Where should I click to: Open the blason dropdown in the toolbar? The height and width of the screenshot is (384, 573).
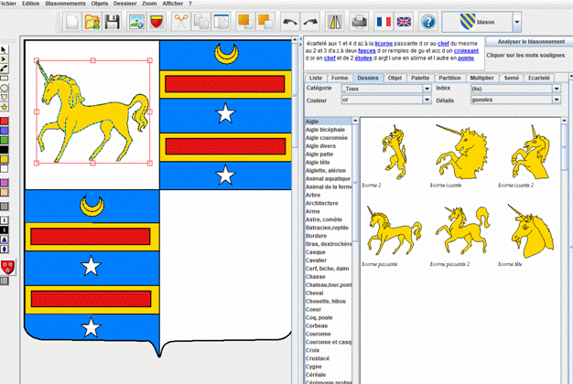coord(516,20)
